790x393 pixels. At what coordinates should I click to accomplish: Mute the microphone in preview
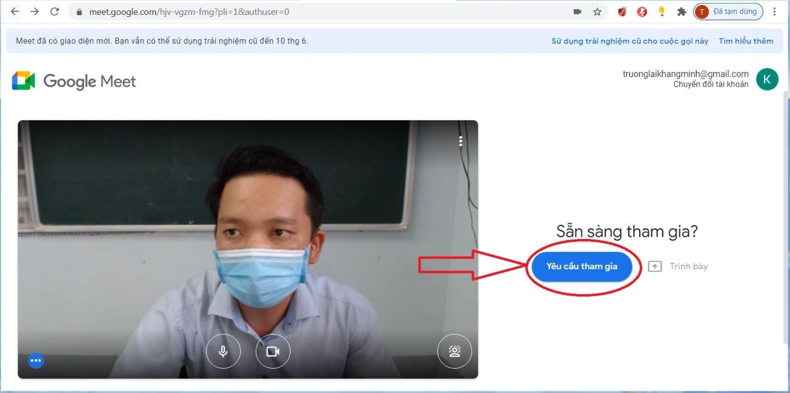223,351
